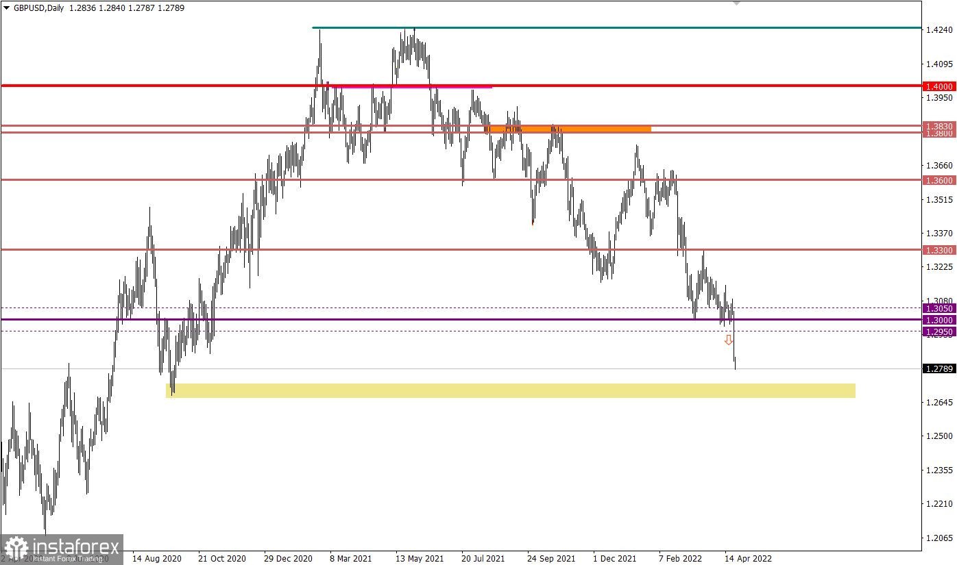Click the gray chart shift triangle marker
957x565 pixels.
coord(737,3)
